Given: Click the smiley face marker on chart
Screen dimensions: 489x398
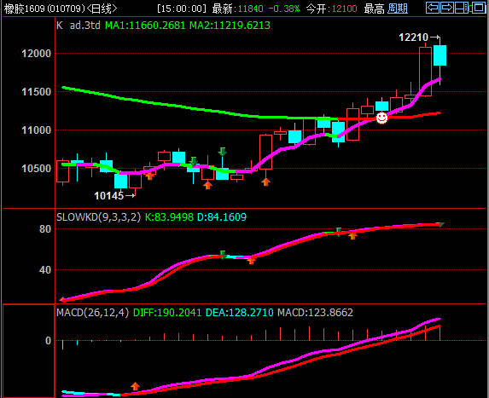Looking at the screenshot, I should (x=381, y=118).
